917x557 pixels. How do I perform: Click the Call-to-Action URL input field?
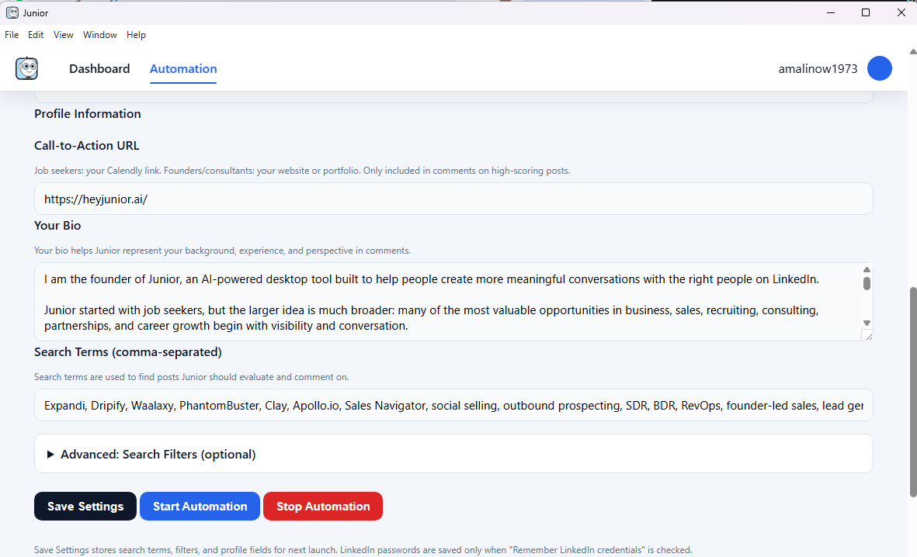tap(453, 199)
